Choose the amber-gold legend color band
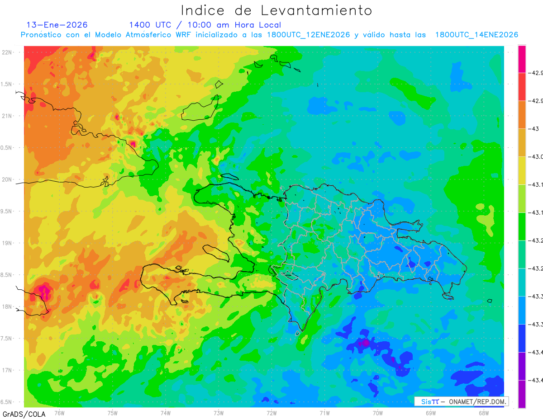Viewport: 543px width, 419px height. click(x=522, y=142)
